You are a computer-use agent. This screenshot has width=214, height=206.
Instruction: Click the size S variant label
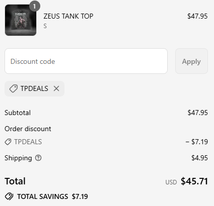click(x=45, y=26)
